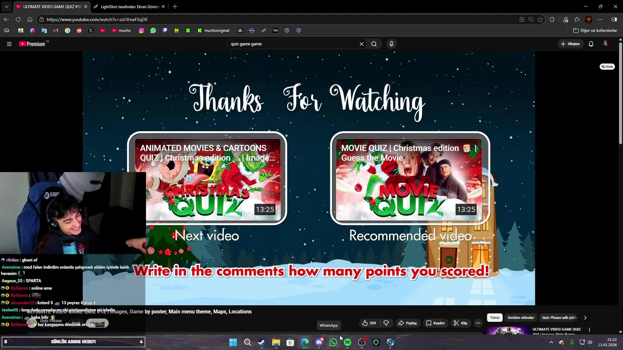The image size is (623, 350).
Task: Go back in browser history
Action: pos(6,19)
